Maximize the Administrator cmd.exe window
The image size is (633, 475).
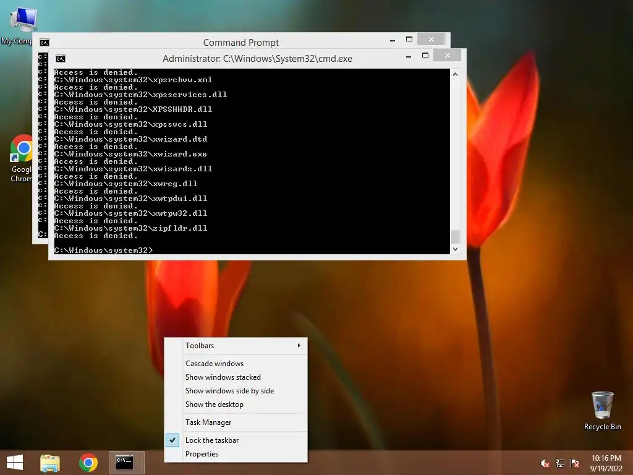[425, 55]
